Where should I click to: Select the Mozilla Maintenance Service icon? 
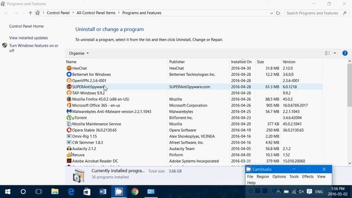tap(69, 124)
